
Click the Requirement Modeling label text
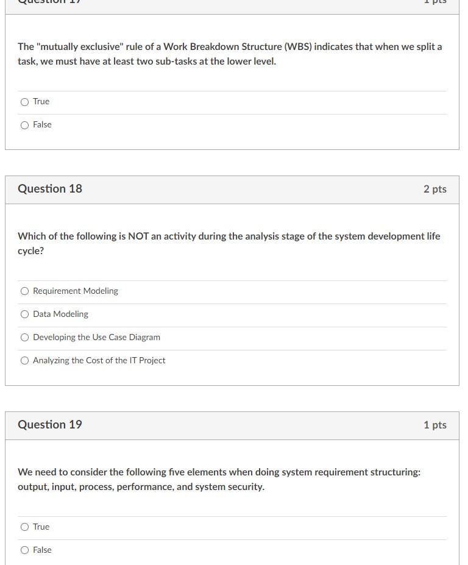(x=75, y=291)
